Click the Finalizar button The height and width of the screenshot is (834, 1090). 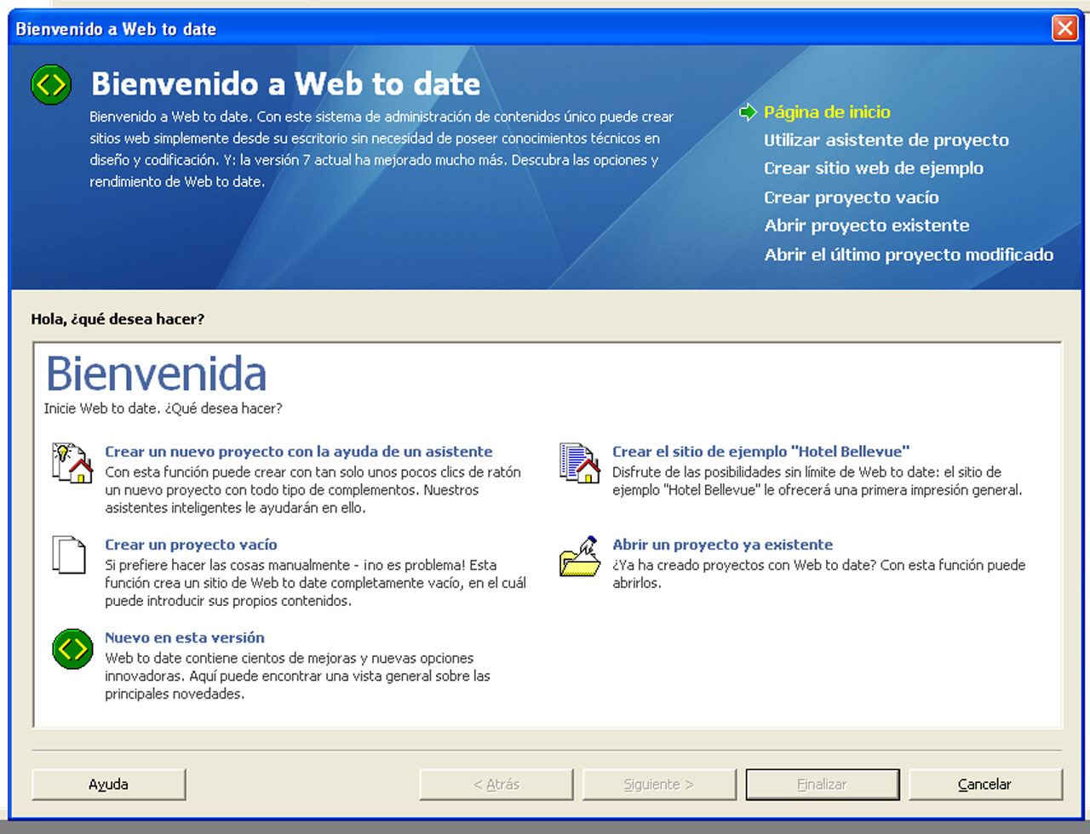click(x=823, y=785)
